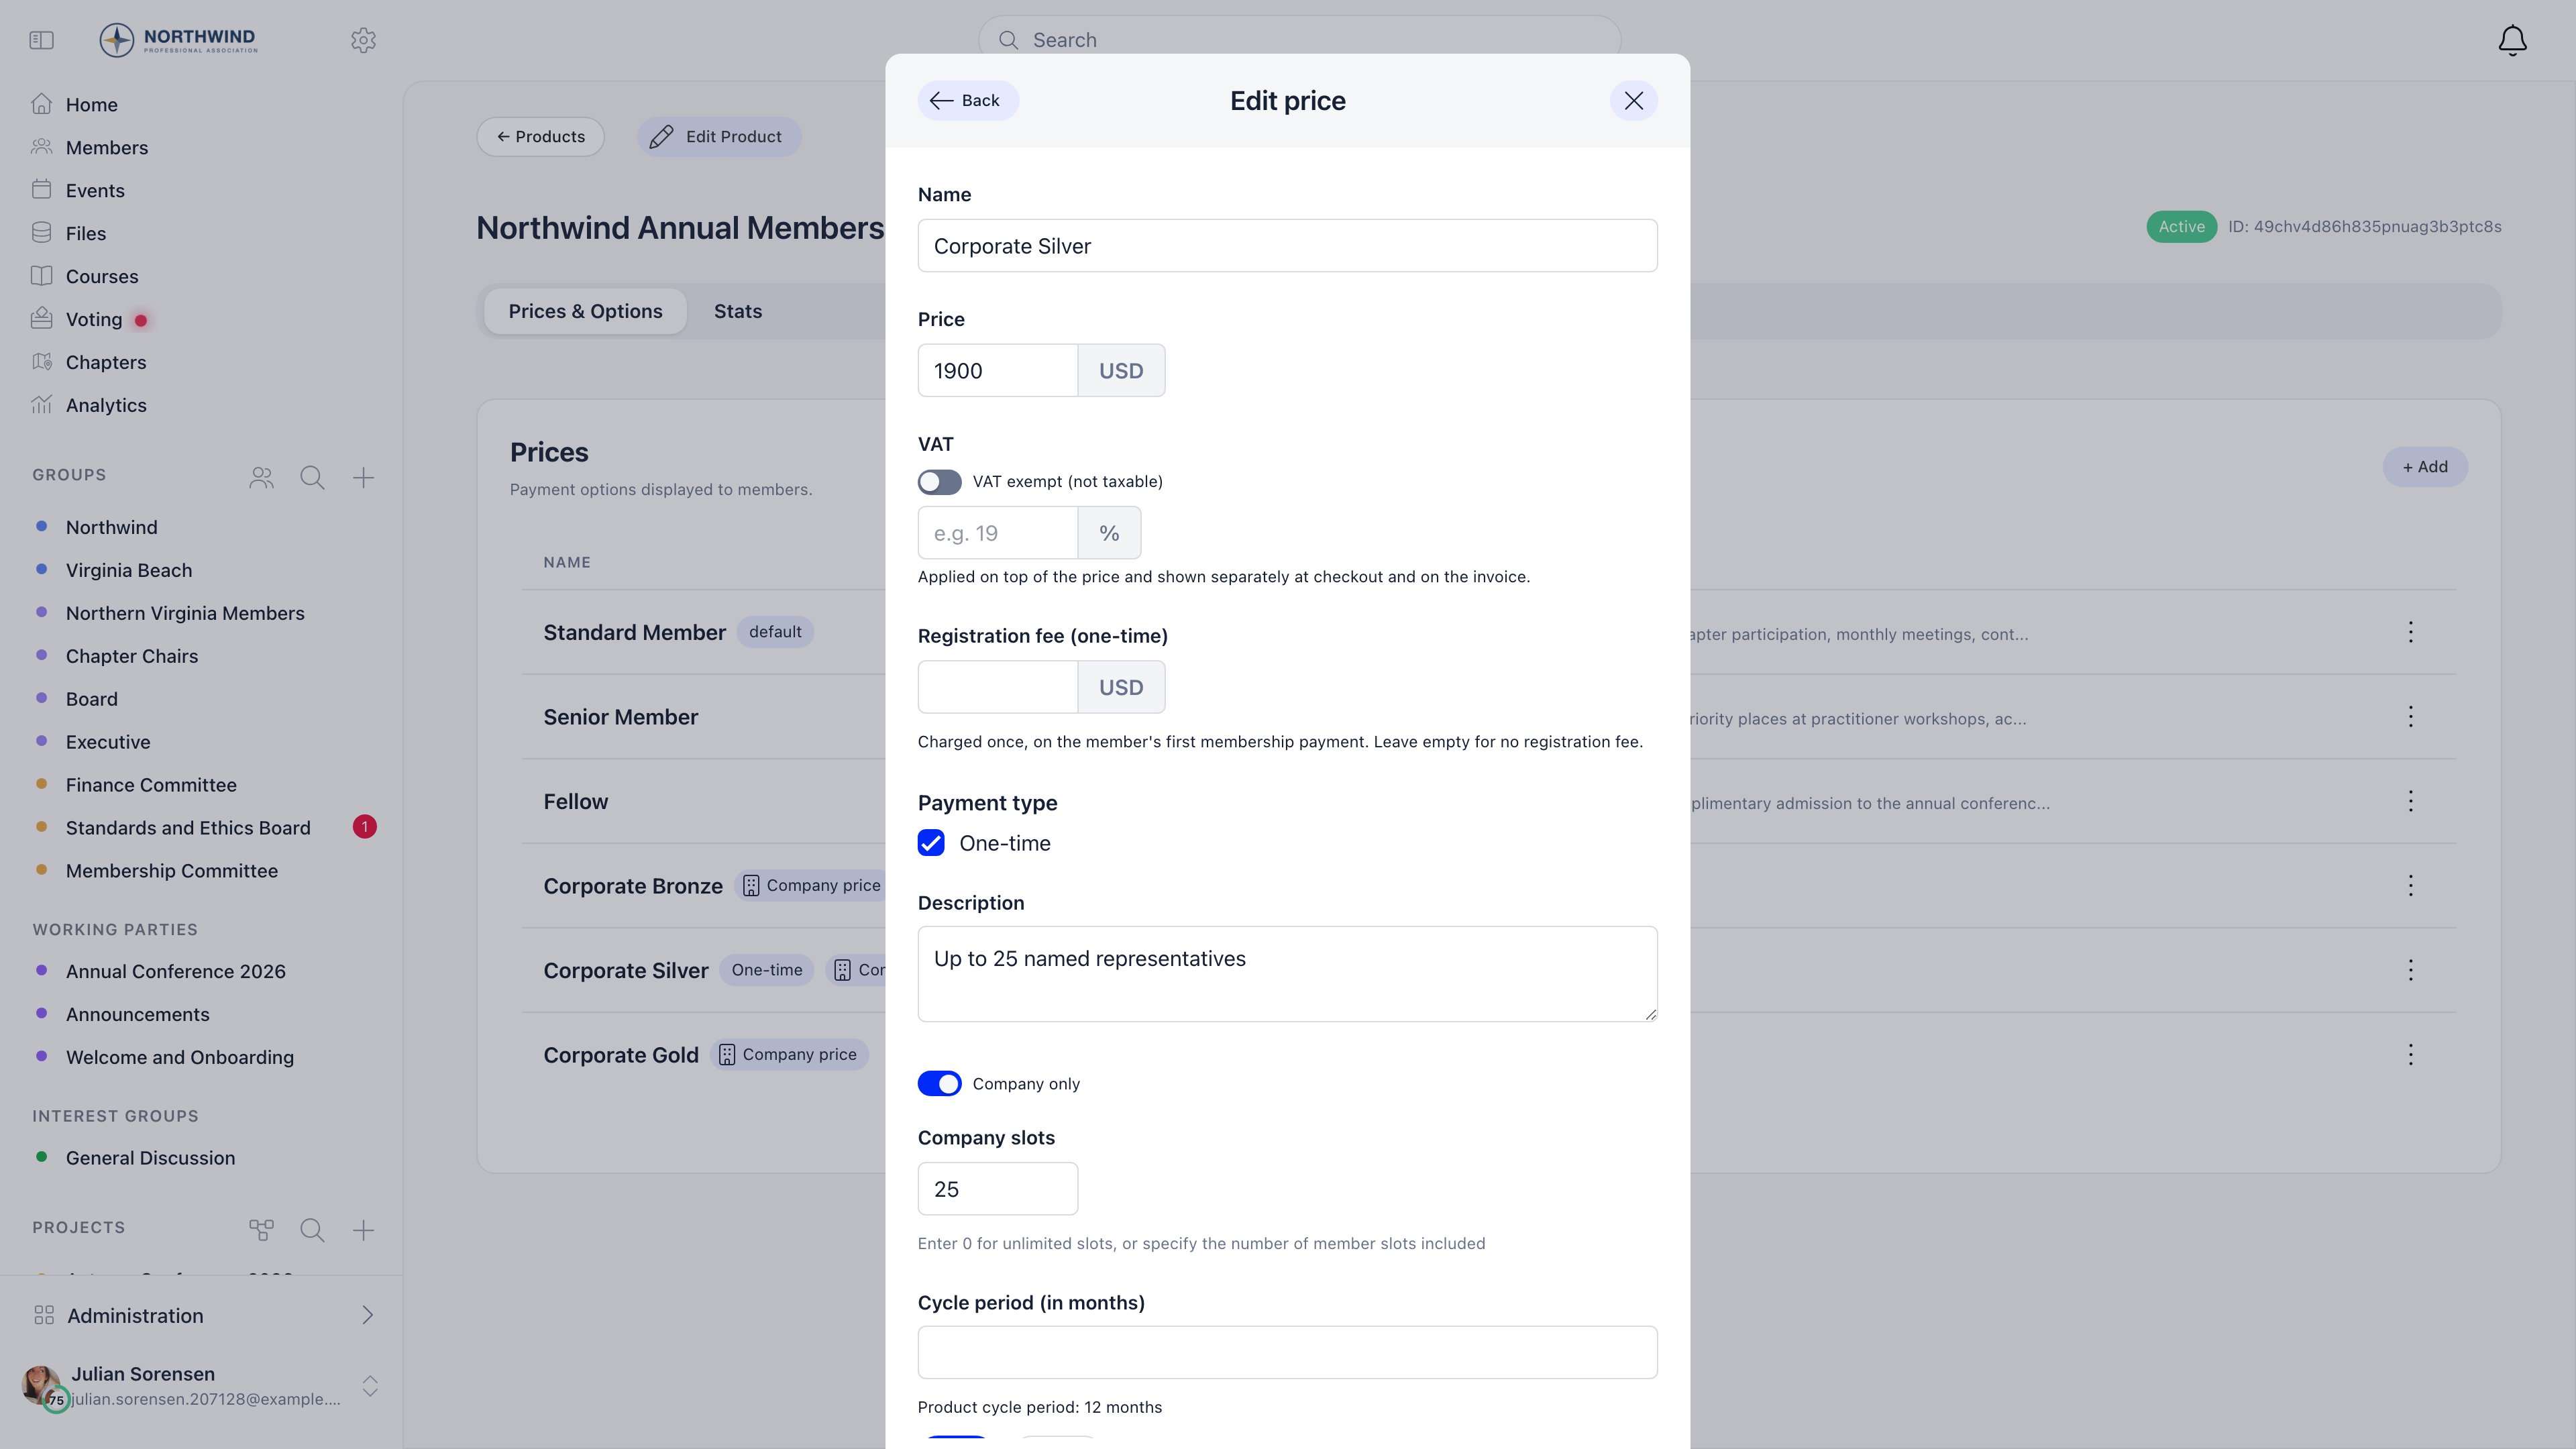Image resolution: width=2576 pixels, height=1449 pixels.
Task: Expand the Administration menu
Action: [x=201, y=1316]
